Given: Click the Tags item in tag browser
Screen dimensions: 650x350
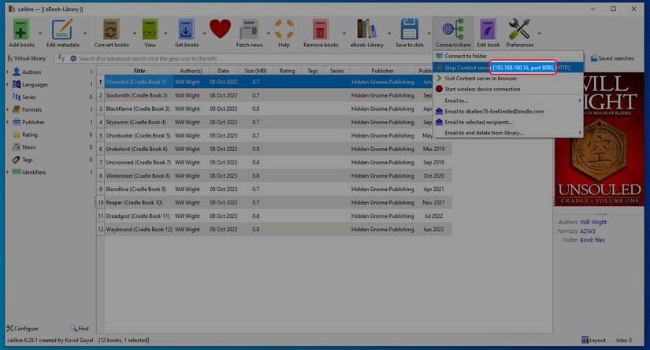Looking at the screenshot, I should tap(27, 160).
